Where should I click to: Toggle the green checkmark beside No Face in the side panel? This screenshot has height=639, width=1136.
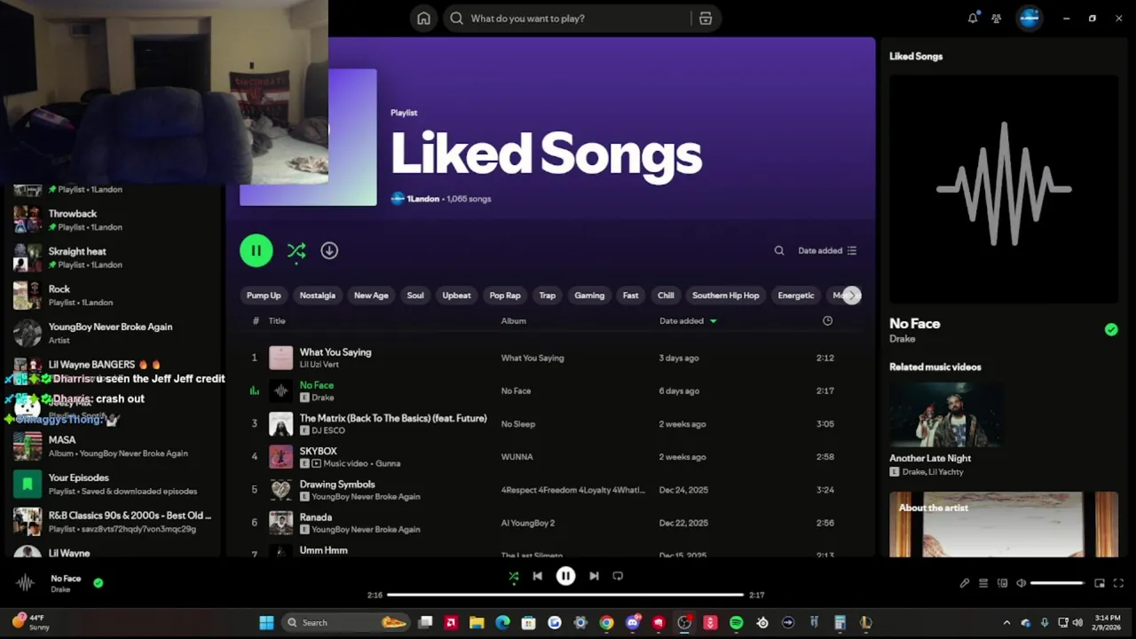(1111, 329)
